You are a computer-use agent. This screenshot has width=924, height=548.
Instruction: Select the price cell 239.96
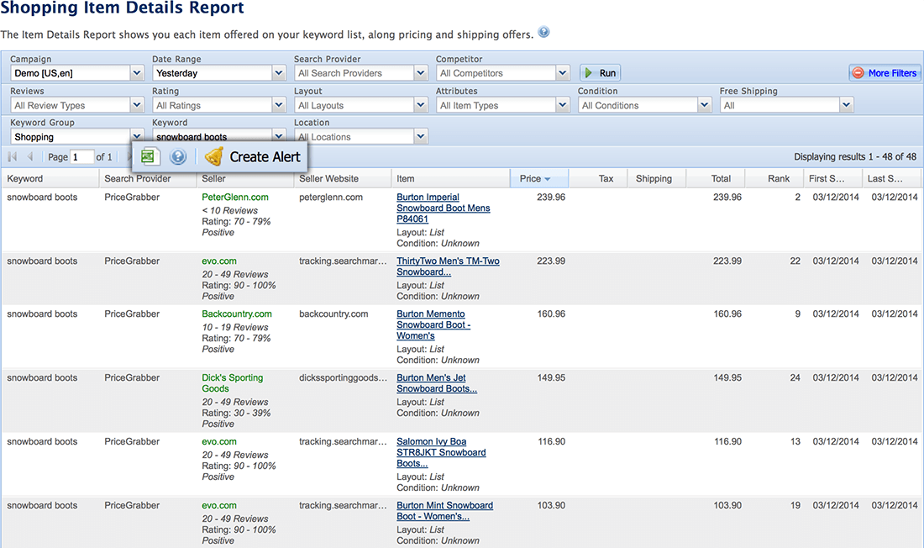[x=551, y=197]
